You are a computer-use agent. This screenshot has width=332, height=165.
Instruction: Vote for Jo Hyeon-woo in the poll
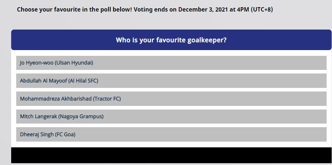click(171, 63)
